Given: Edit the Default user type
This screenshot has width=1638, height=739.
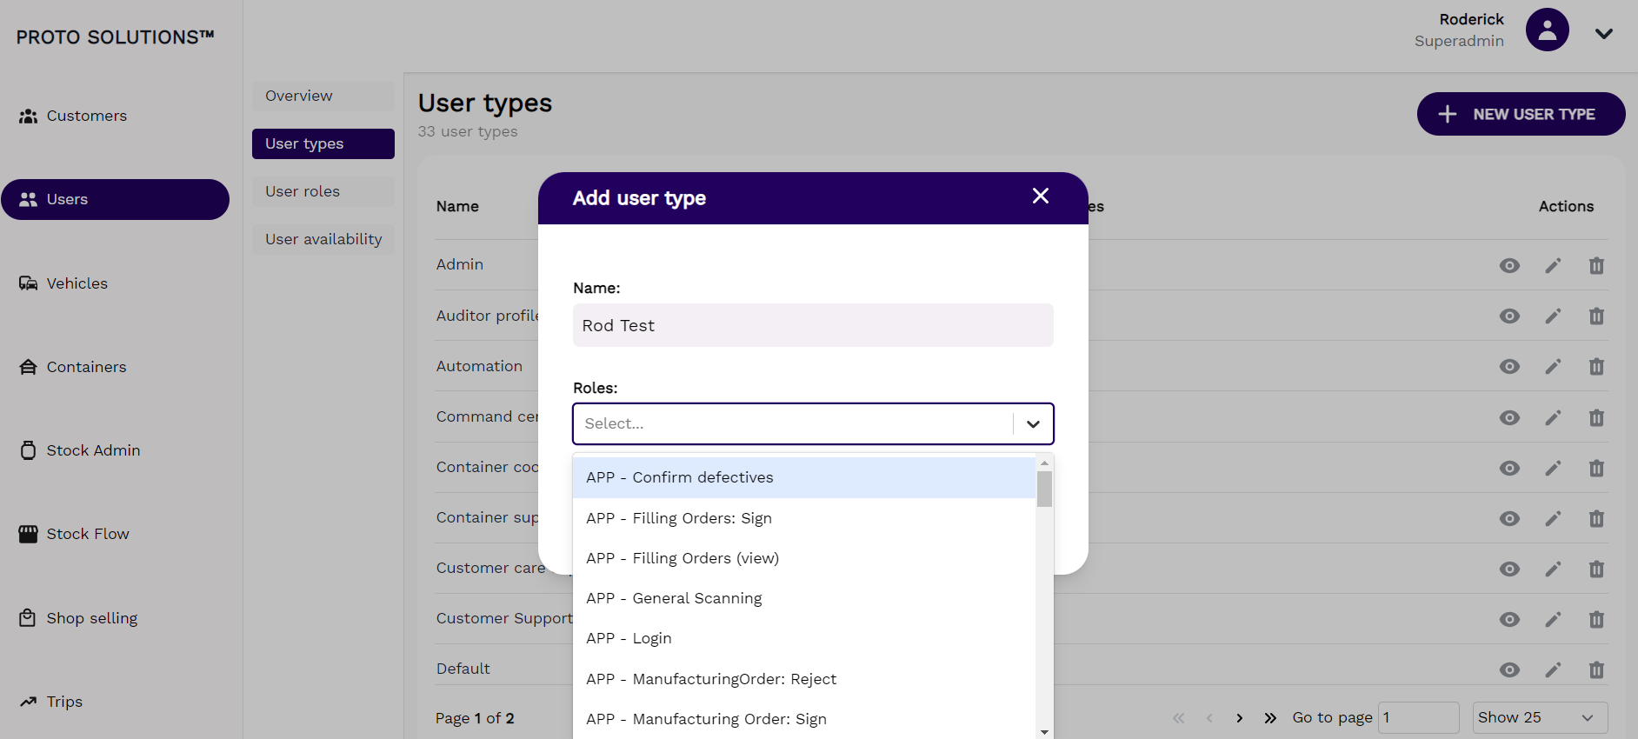Looking at the screenshot, I should [1553, 669].
